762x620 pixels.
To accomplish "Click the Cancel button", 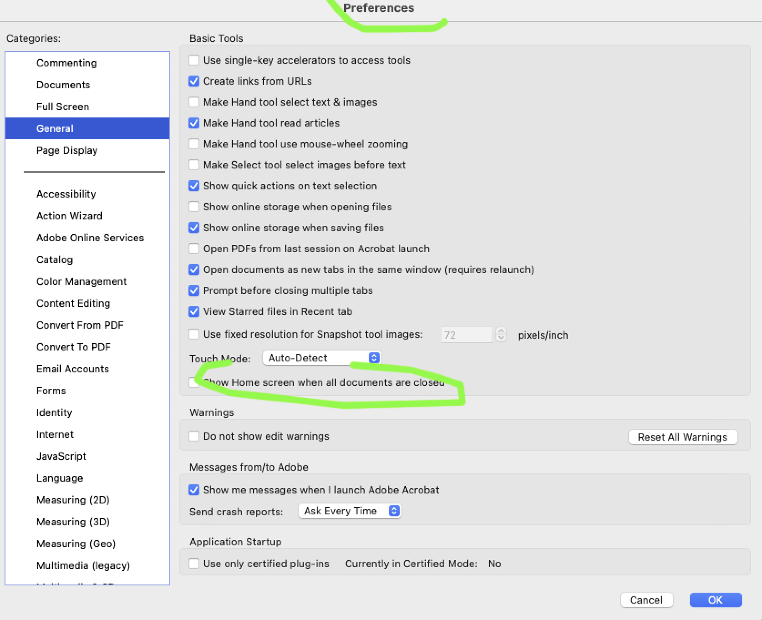I will 646,600.
